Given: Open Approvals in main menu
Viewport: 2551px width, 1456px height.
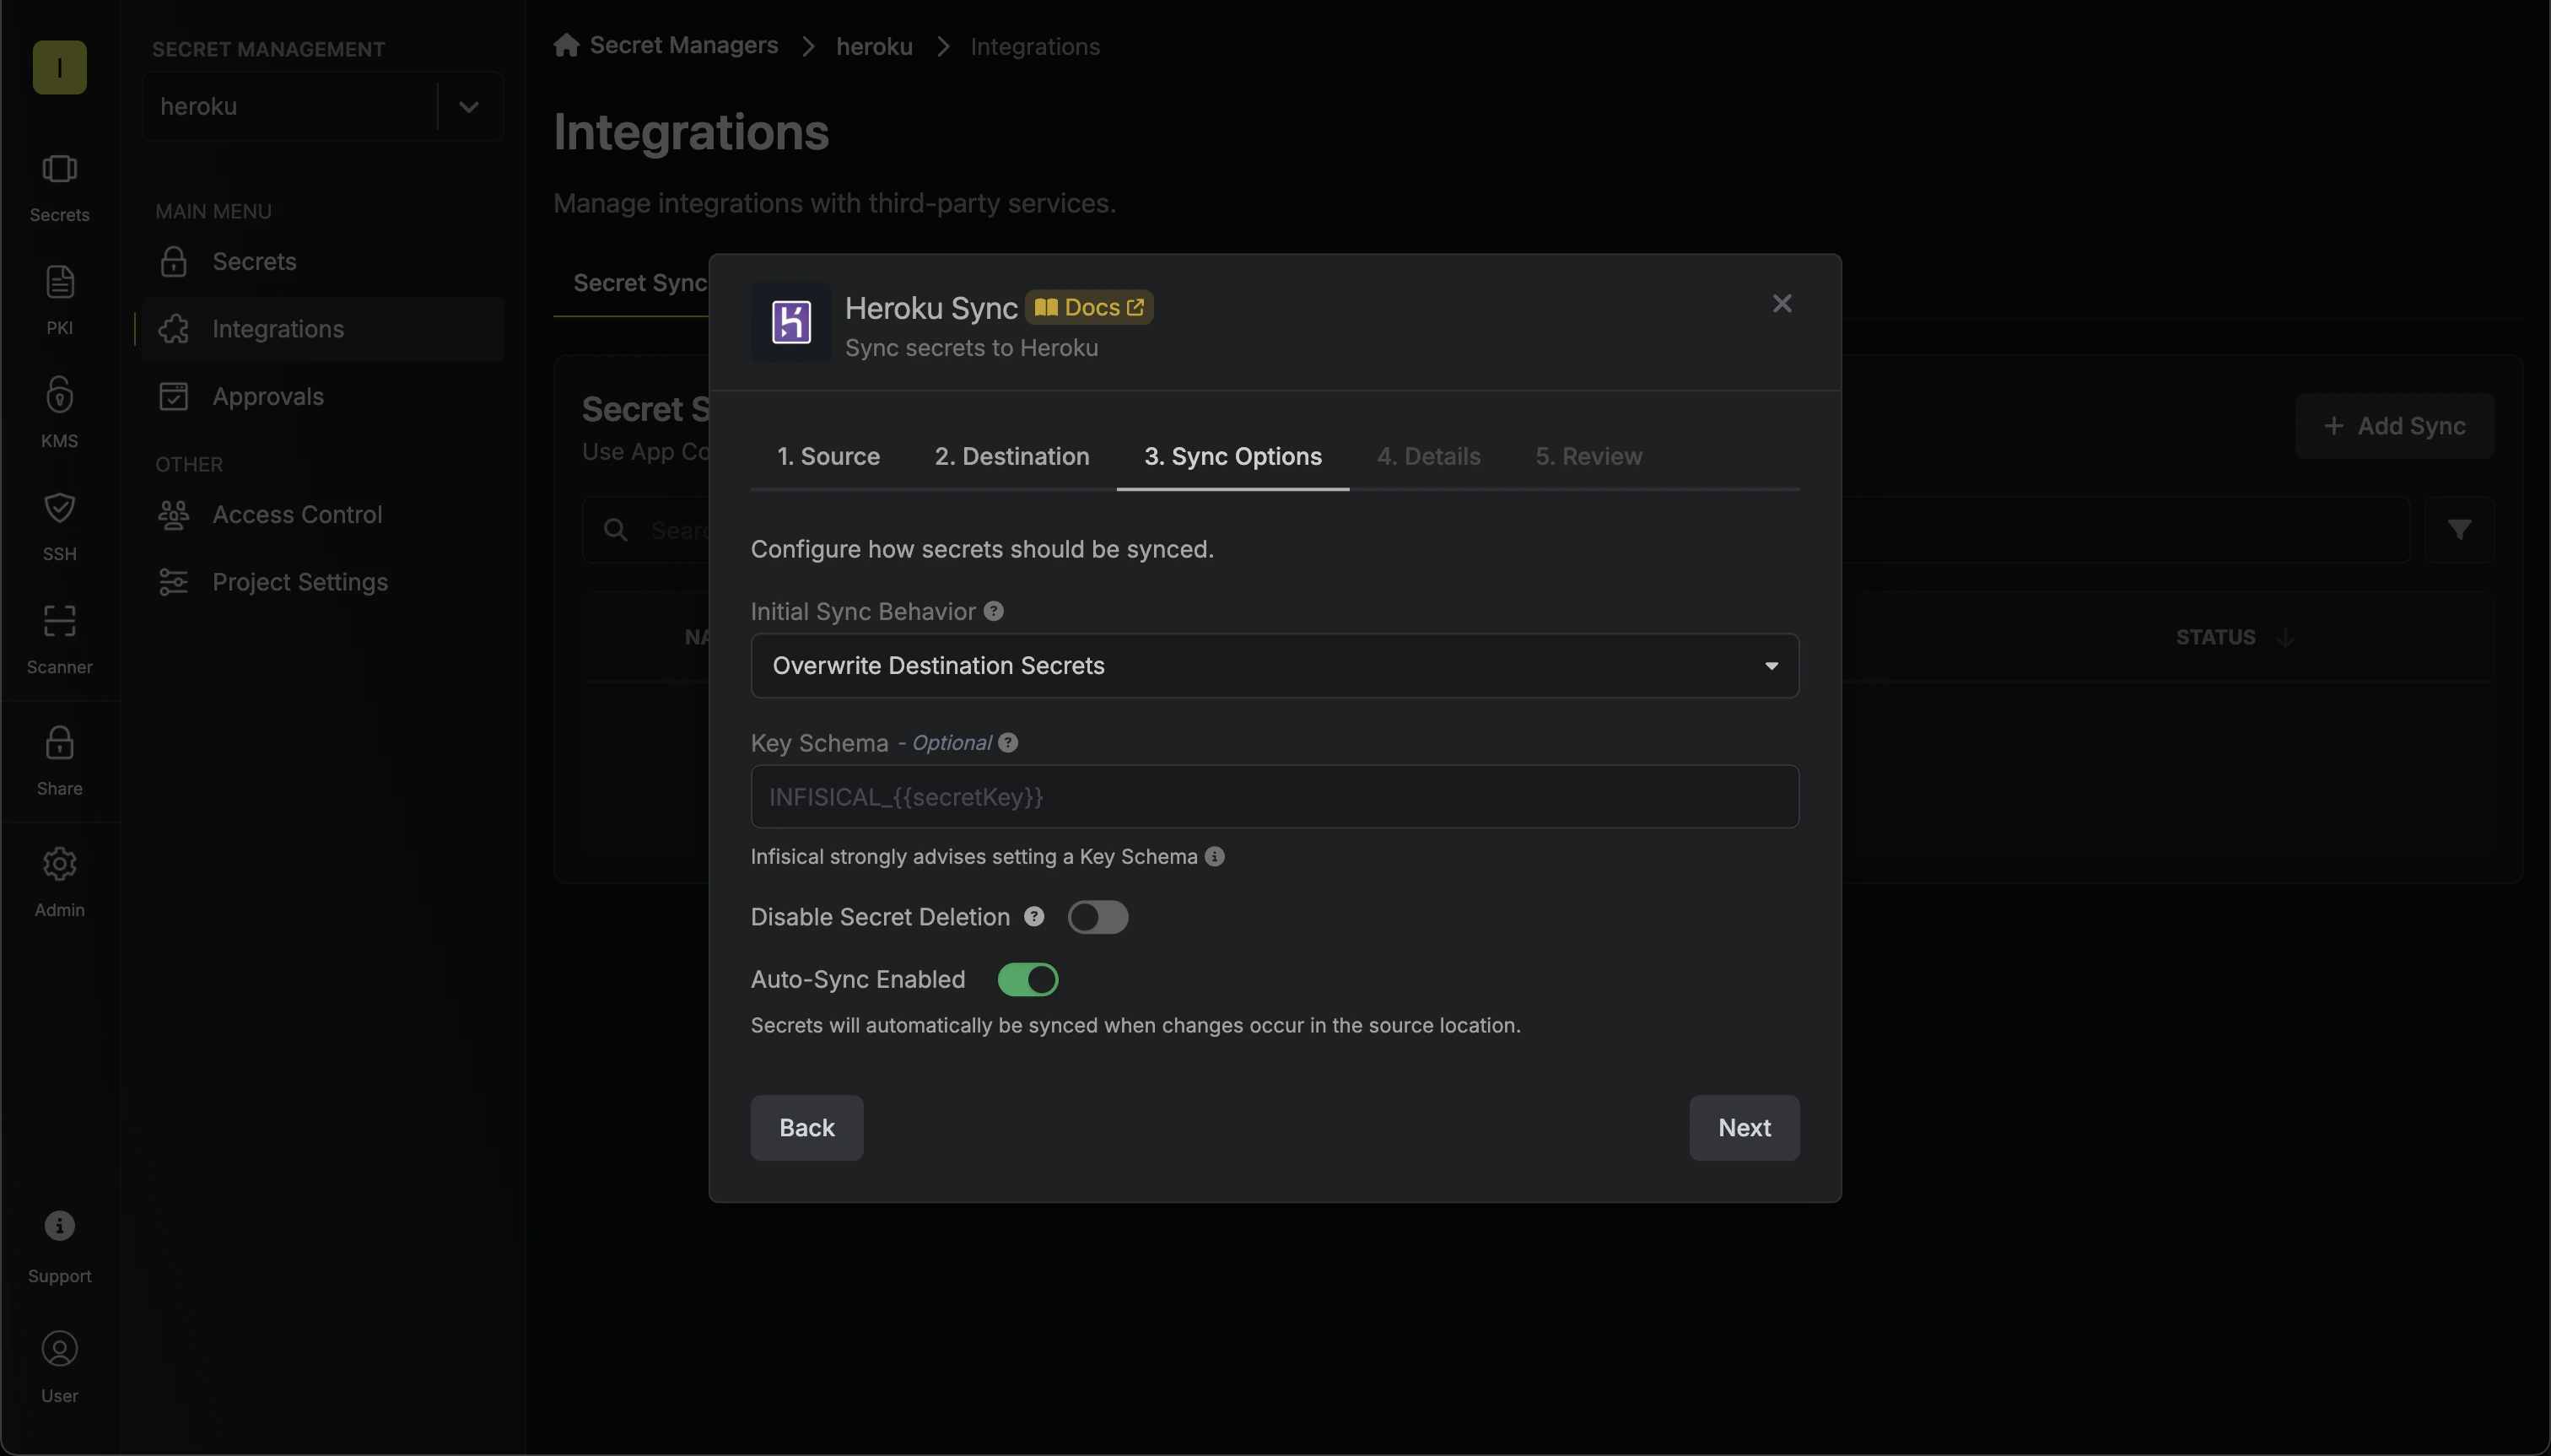Looking at the screenshot, I should 322,397.
